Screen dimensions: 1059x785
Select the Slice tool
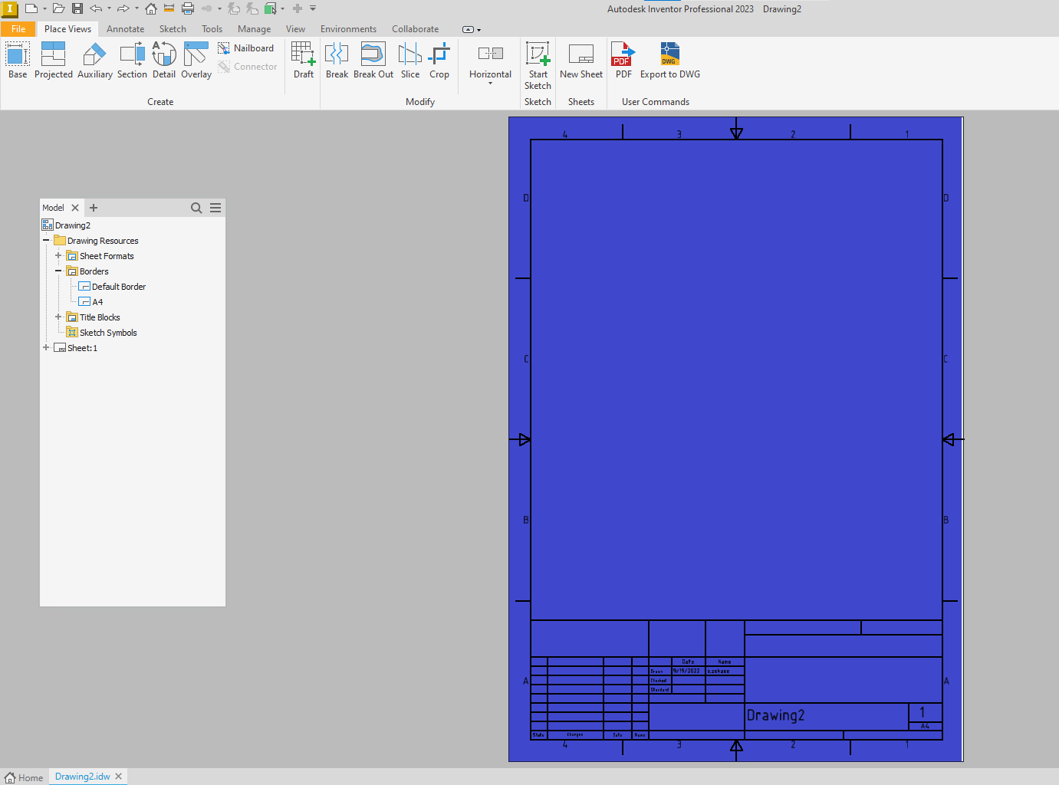coord(410,61)
